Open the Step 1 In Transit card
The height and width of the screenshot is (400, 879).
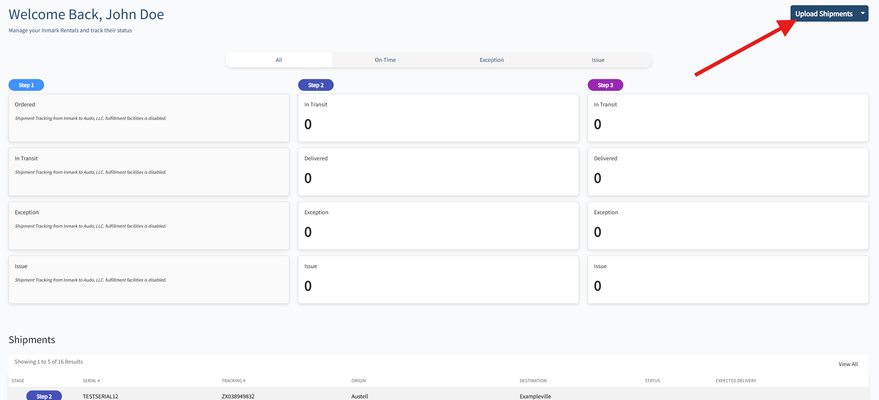[x=149, y=172]
